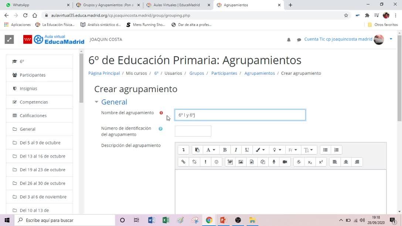Insert numbered ordered list
The image size is (402, 226).
pos(336,150)
